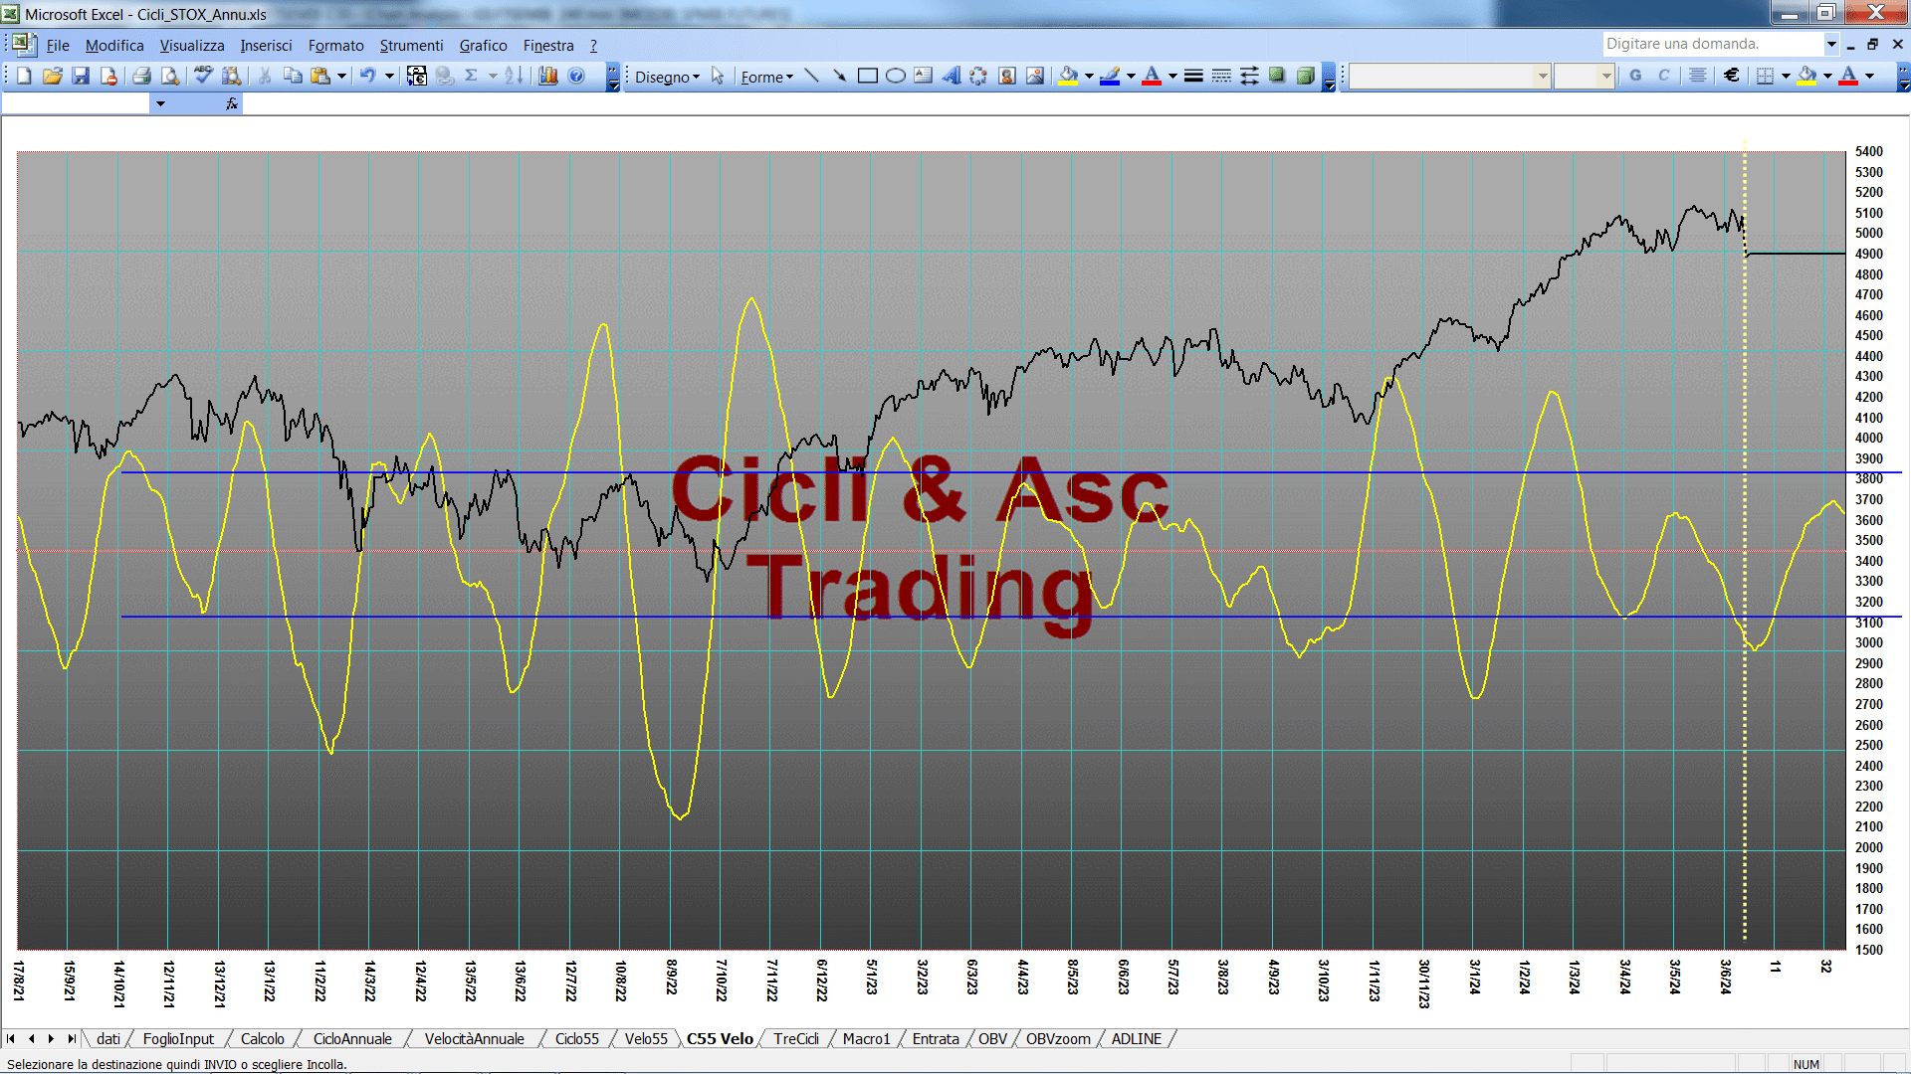Screen dimensions: 1911x1074
Task: Go to last sheet with tab navigation arrow
Action: (x=71, y=1039)
